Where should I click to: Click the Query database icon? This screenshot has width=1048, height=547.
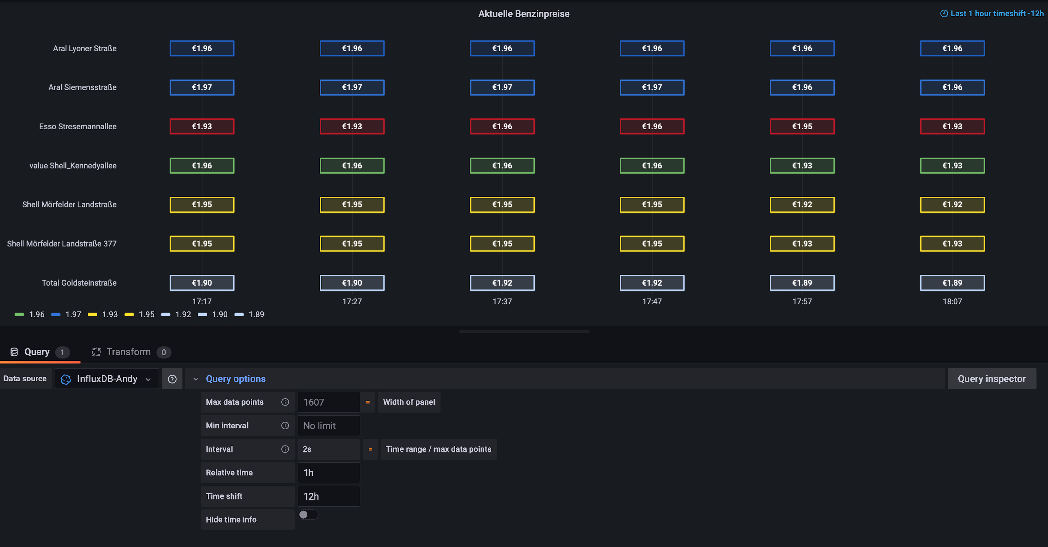pos(14,352)
